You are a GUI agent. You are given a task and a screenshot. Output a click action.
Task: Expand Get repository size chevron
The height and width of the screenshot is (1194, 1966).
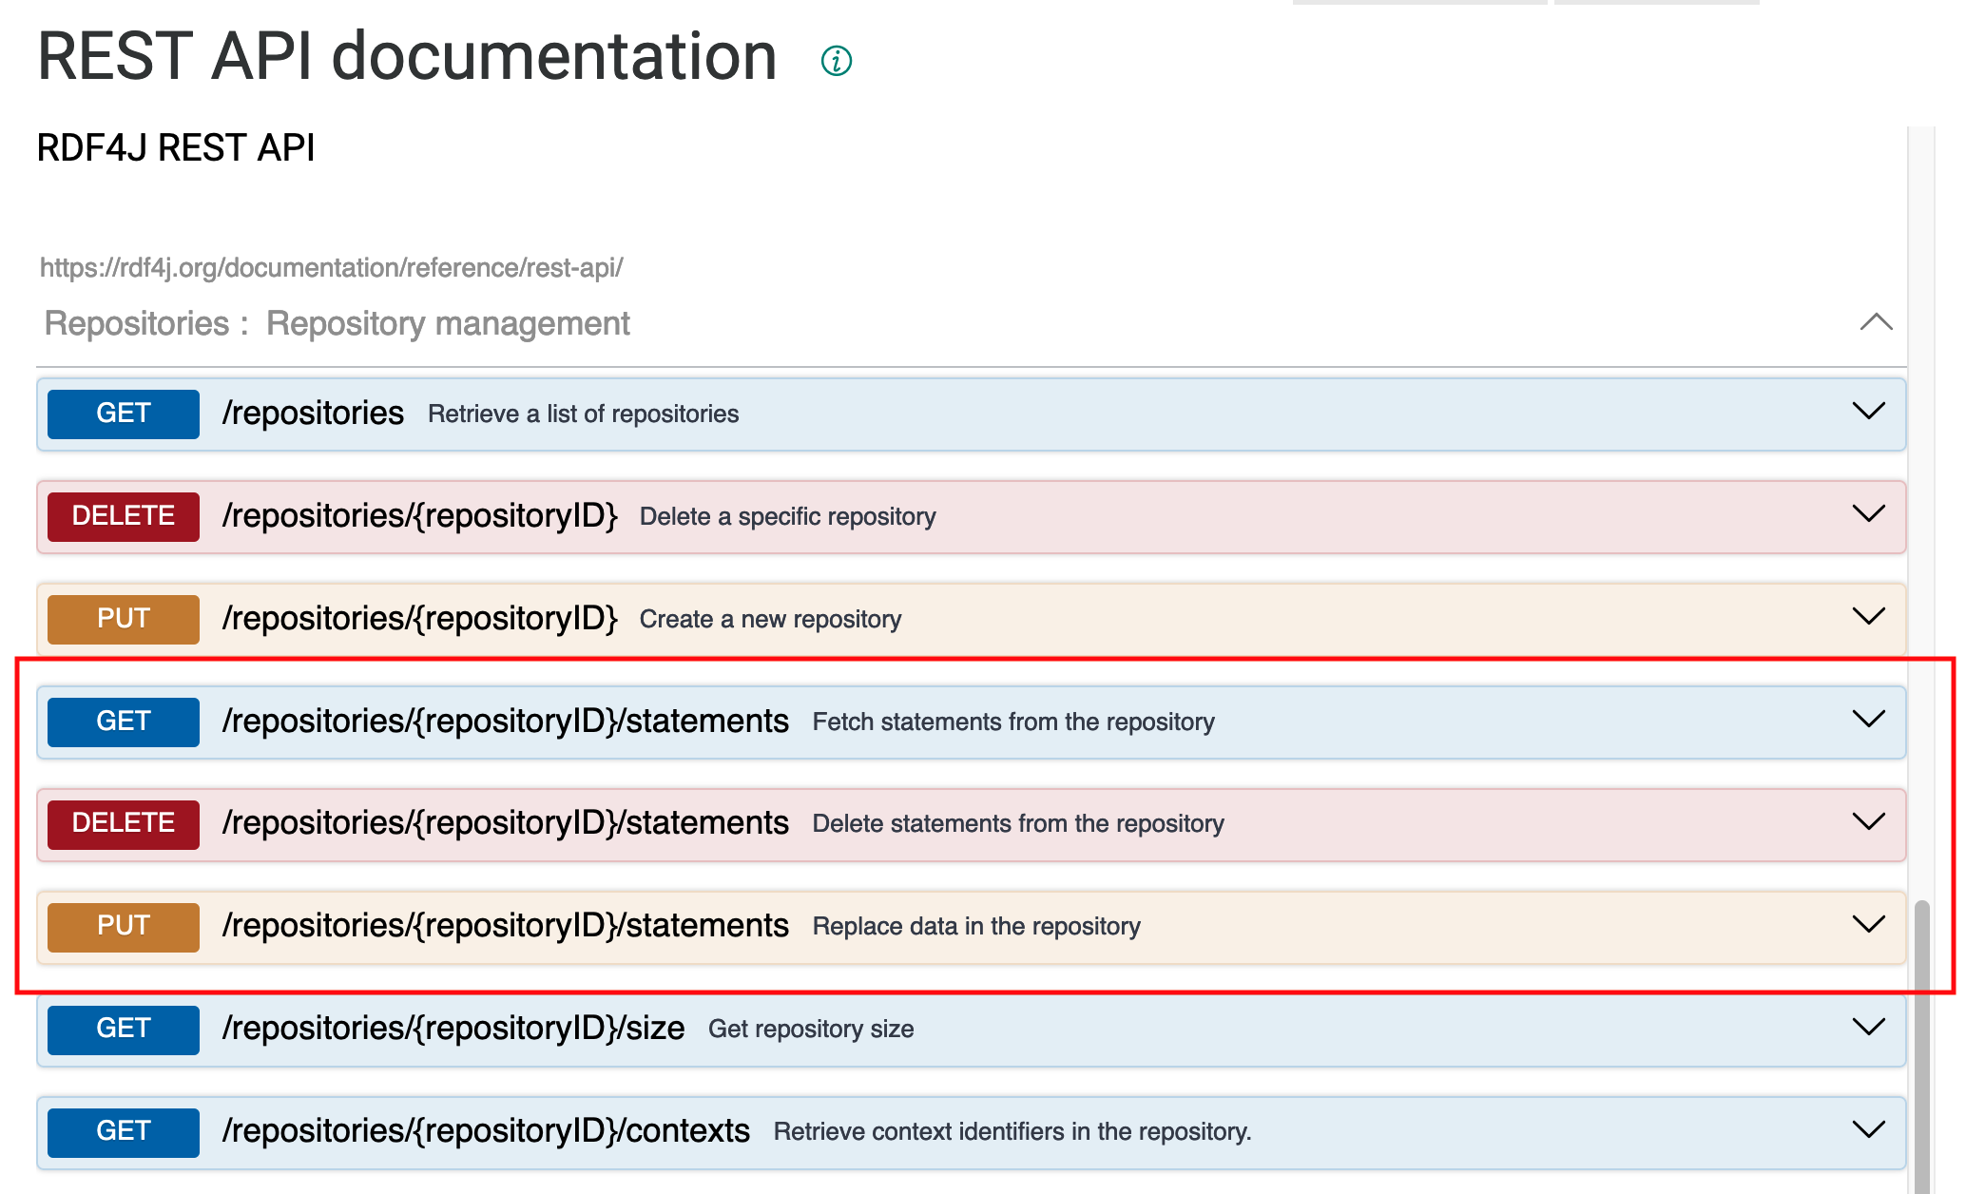(1868, 1028)
